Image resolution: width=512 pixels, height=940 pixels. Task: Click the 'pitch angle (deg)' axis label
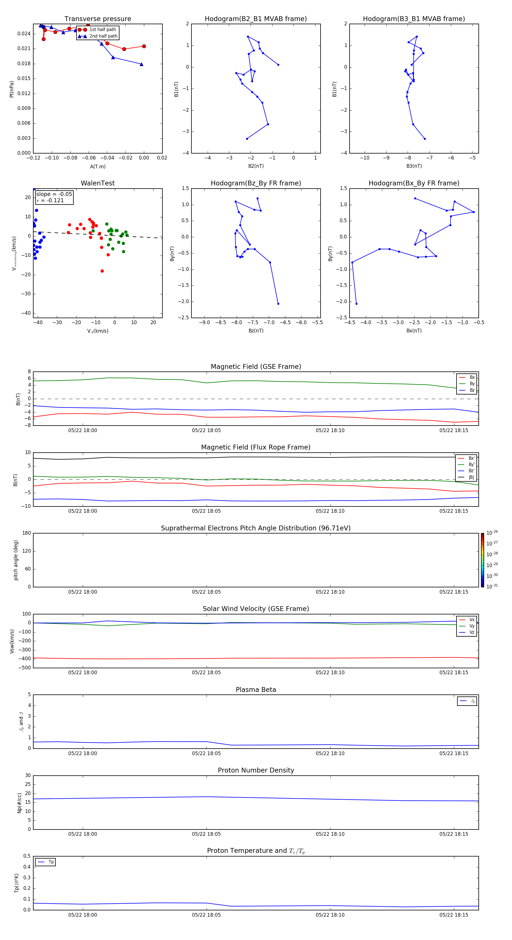point(16,560)
